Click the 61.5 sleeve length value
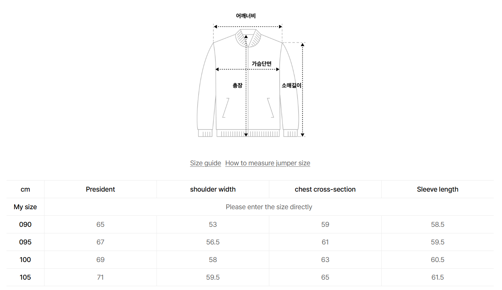 pos(438,278)
